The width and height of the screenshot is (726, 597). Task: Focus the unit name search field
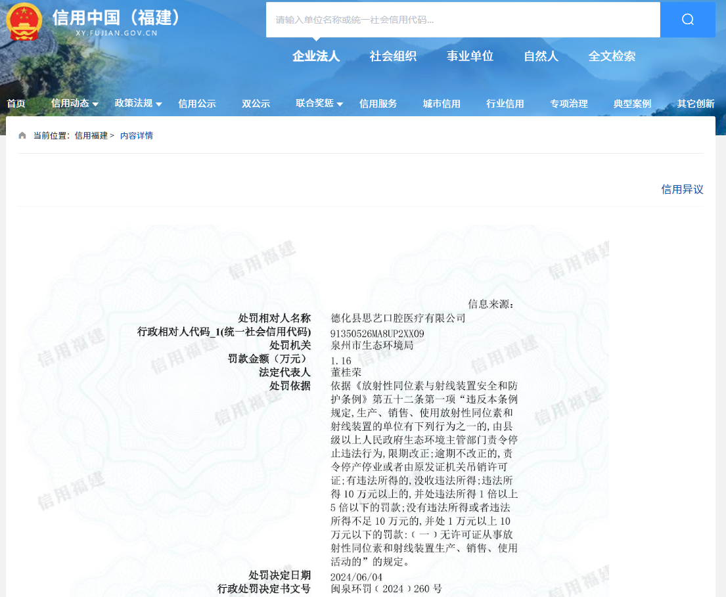point(463,20)
